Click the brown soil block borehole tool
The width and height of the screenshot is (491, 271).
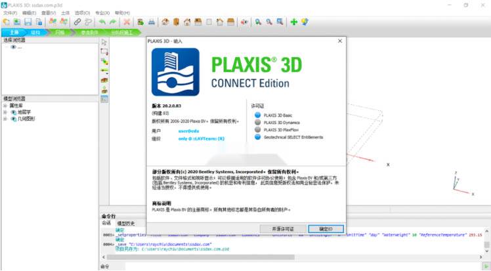tap(104, 81)
